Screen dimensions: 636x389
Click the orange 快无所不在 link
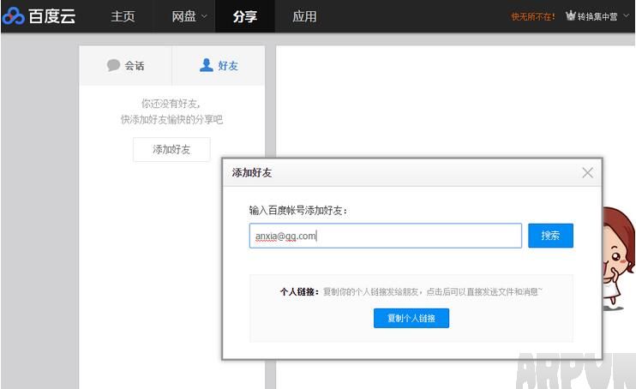click(x=533, y=16)
